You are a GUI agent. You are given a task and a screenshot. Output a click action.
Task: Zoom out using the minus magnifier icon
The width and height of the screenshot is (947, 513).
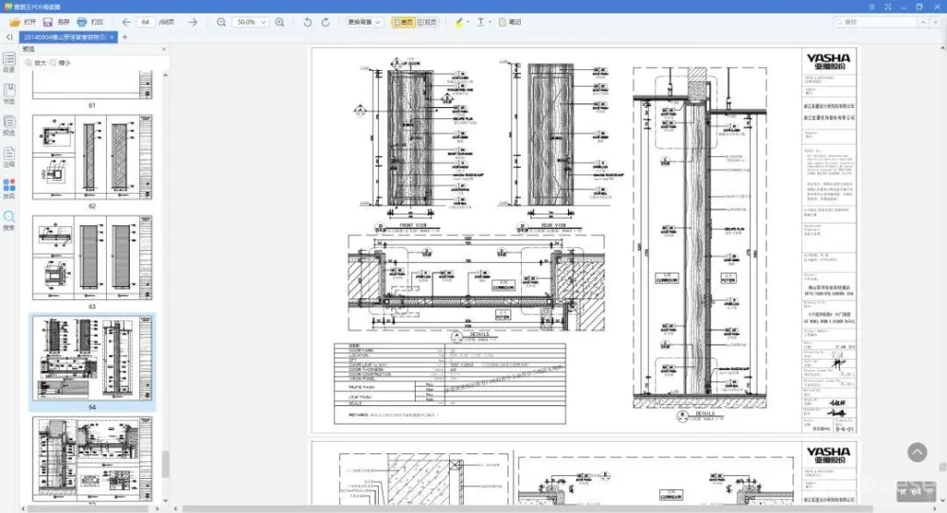tap(221, 21)
